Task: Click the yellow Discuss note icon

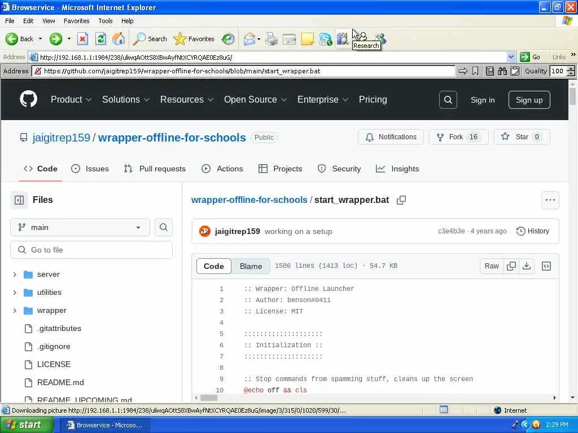Action: [x=308, y=39]
